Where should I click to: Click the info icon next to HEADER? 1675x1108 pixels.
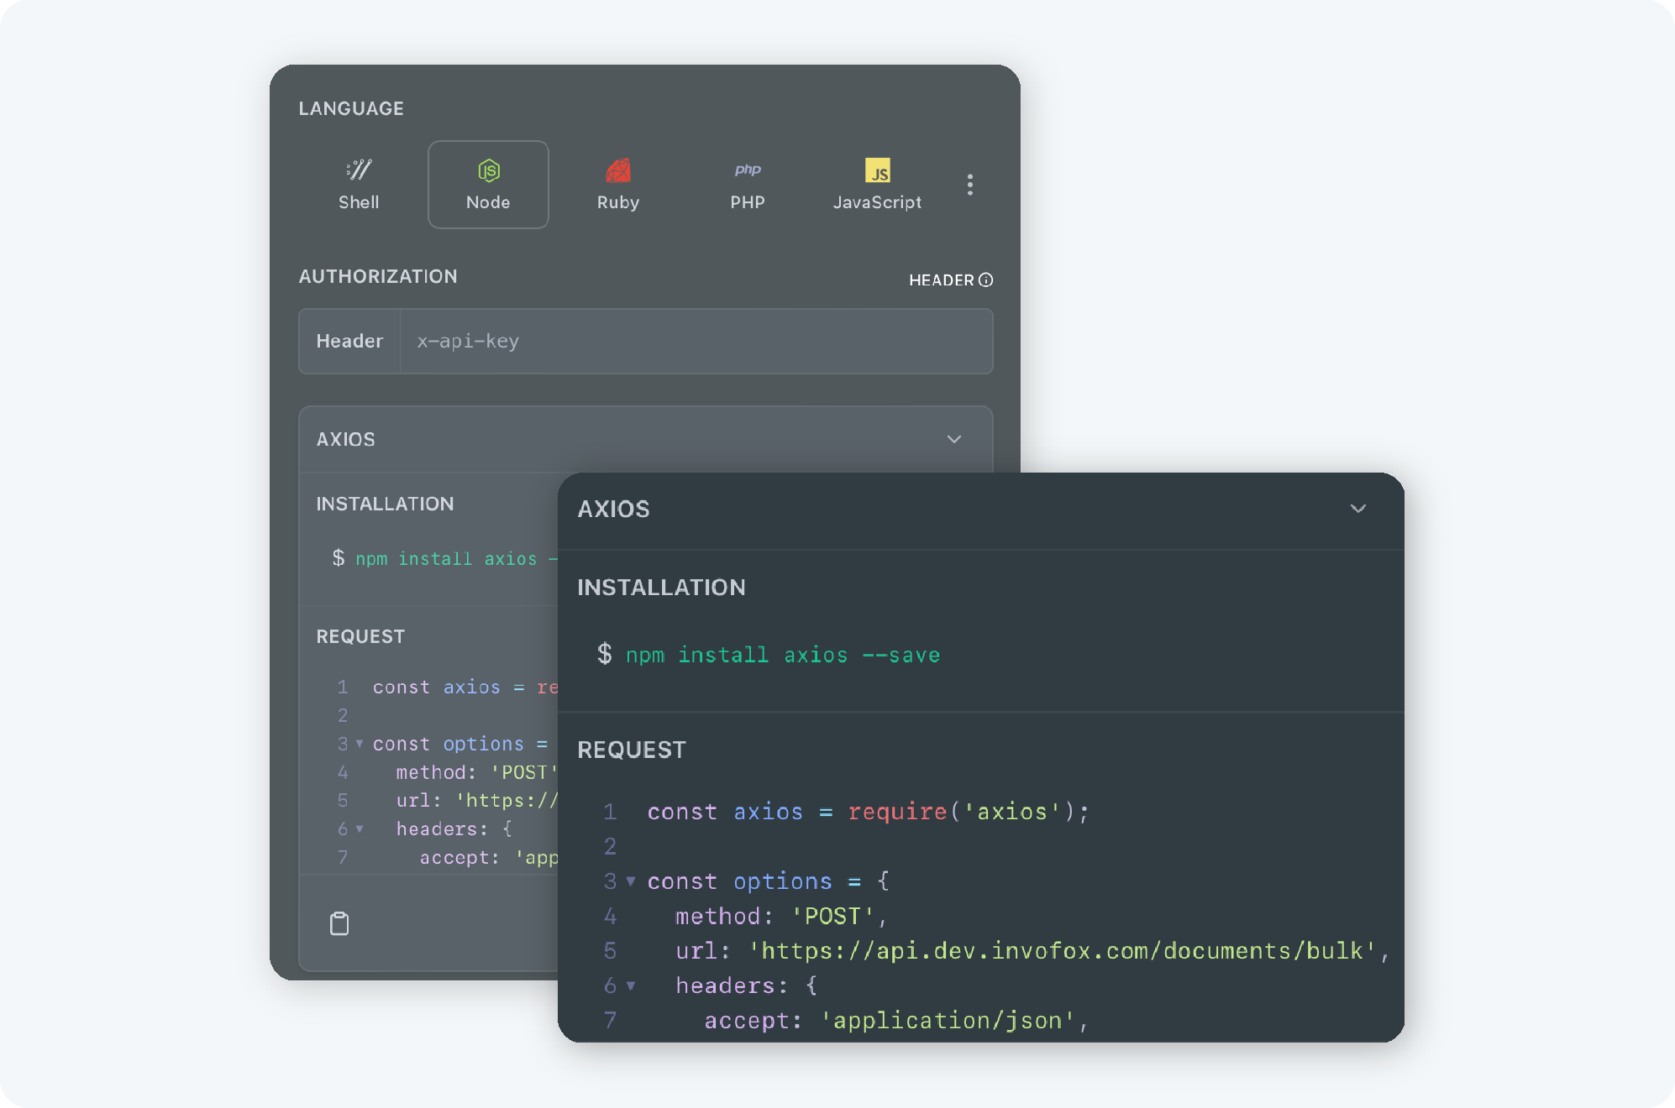986,280
